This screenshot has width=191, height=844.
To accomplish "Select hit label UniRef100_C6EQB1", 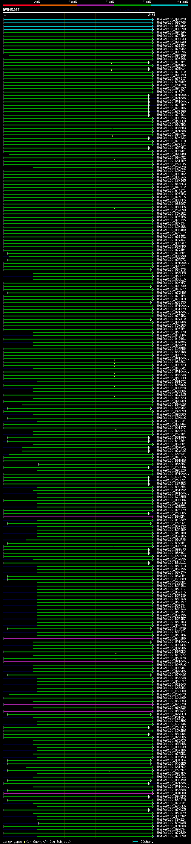I will [171, 583].
